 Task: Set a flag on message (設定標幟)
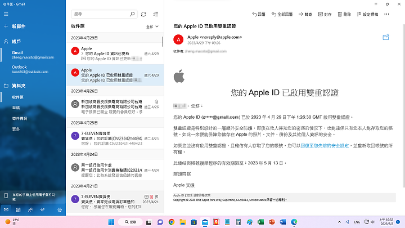coord(367,14)
